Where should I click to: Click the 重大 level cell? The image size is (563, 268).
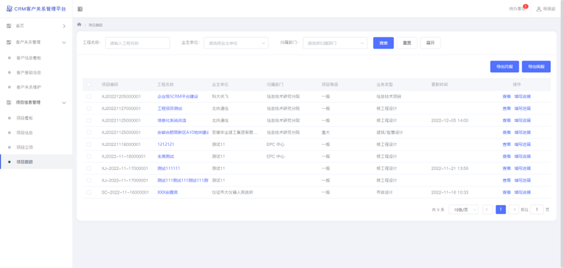coord(326,133)
